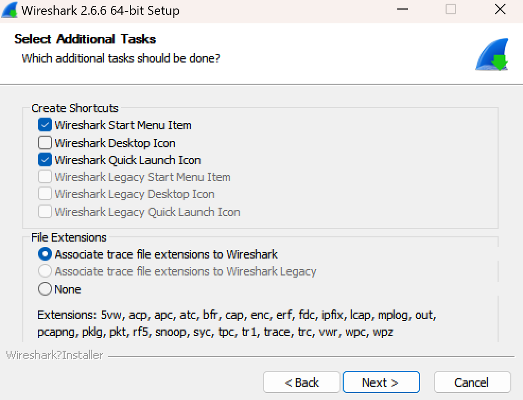Click the Wireshark installer logo in the header
523x400 pixels.
point(492,55)
